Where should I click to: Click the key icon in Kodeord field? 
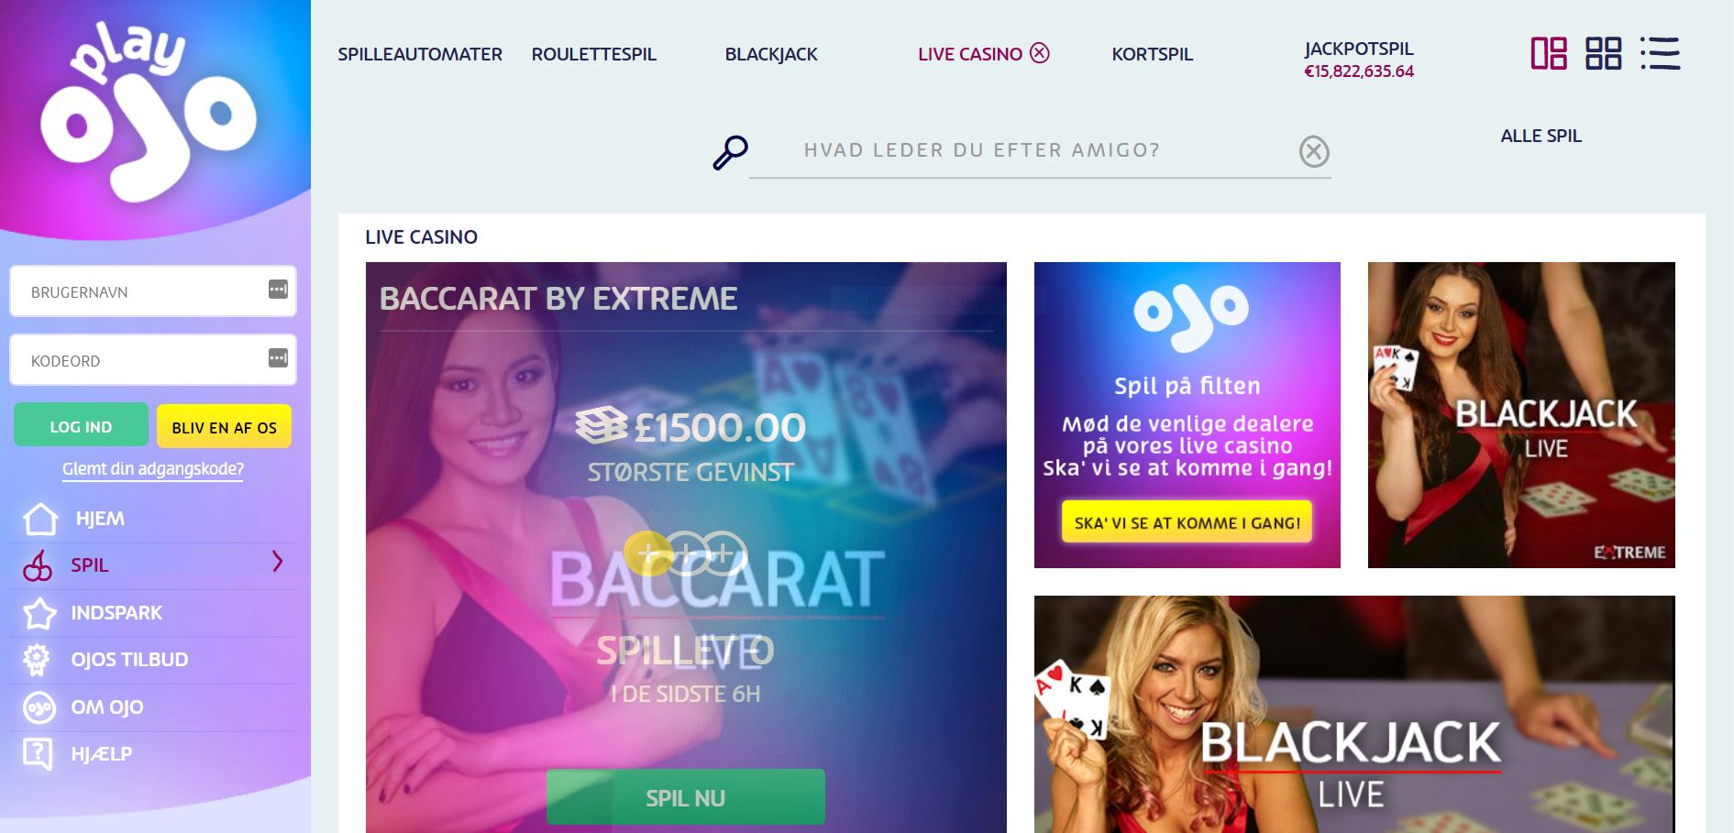(x=278, y=358)
